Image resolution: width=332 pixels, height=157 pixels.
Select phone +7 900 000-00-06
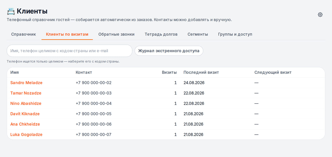click(x=94, y=124)
